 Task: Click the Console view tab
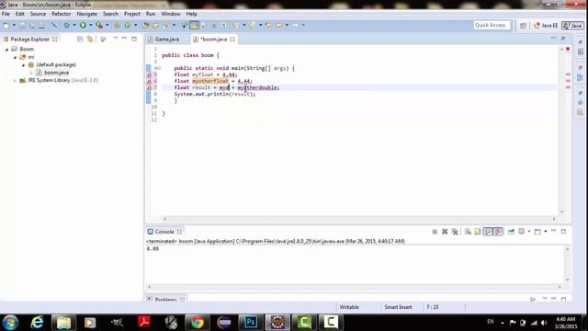pyautogui.click(x=164, y=232)
